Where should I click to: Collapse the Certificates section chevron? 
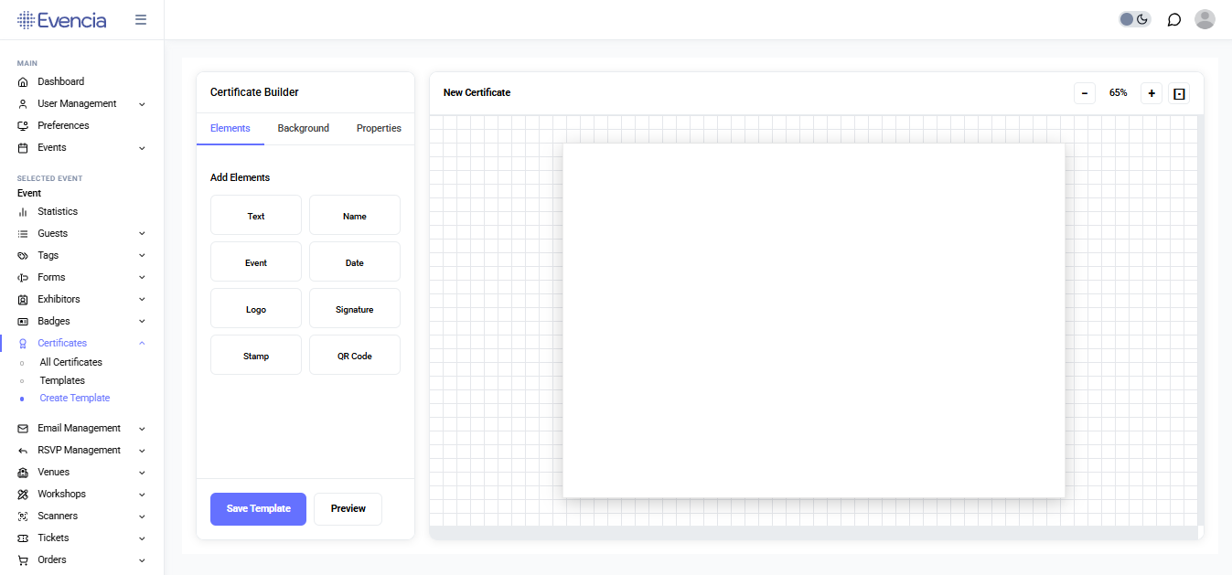click(x=141, y=343)
